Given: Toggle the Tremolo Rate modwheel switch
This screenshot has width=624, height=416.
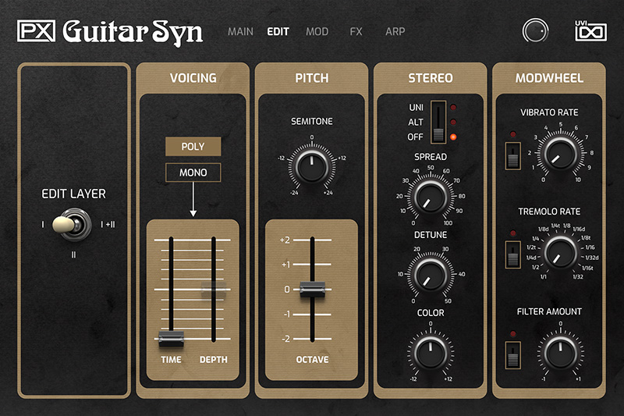Looking at the screenshot, I should click(x=512, y=257).
